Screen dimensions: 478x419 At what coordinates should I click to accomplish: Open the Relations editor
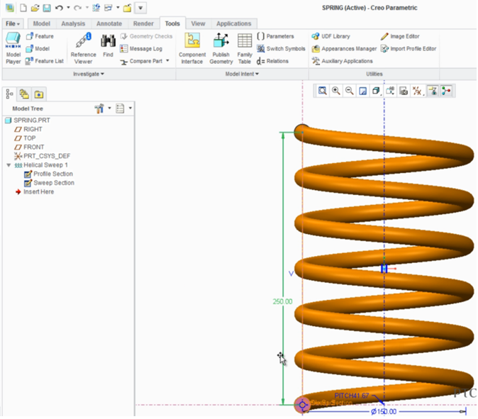point(272,61)
